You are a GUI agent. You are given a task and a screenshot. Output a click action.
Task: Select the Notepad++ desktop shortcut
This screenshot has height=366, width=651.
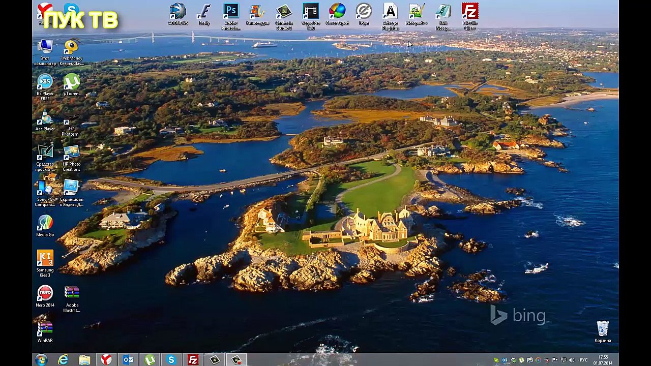point(417,11)
